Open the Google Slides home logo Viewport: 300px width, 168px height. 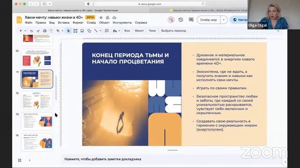19,20
